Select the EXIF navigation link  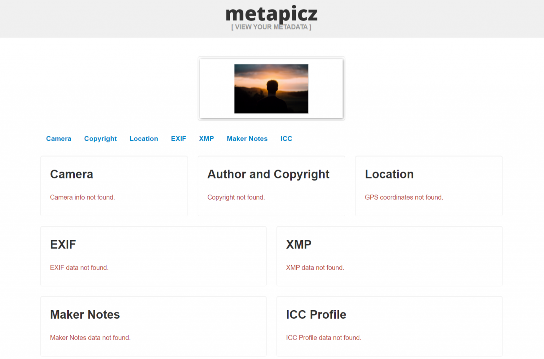click(x=178, y=139)
